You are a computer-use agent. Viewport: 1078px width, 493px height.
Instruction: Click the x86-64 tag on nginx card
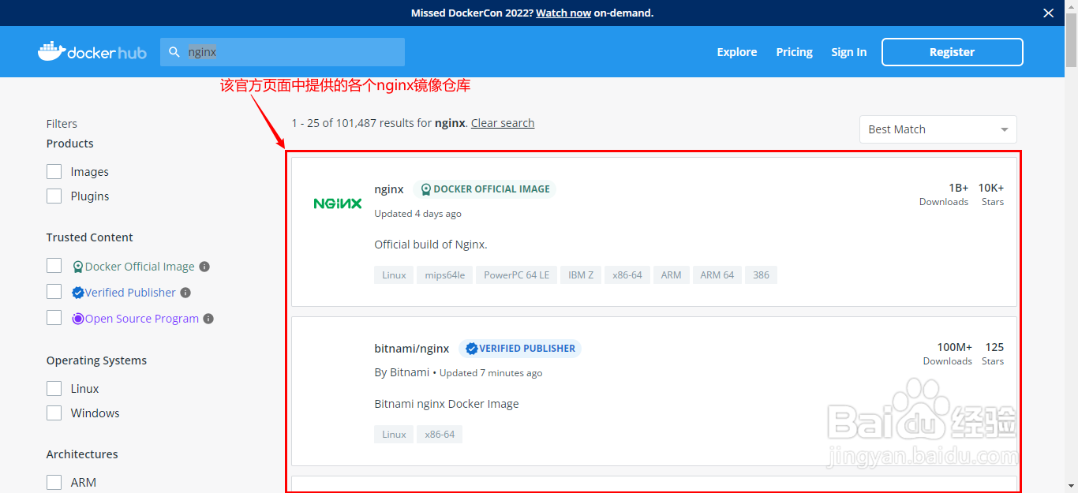click(627, 275)
